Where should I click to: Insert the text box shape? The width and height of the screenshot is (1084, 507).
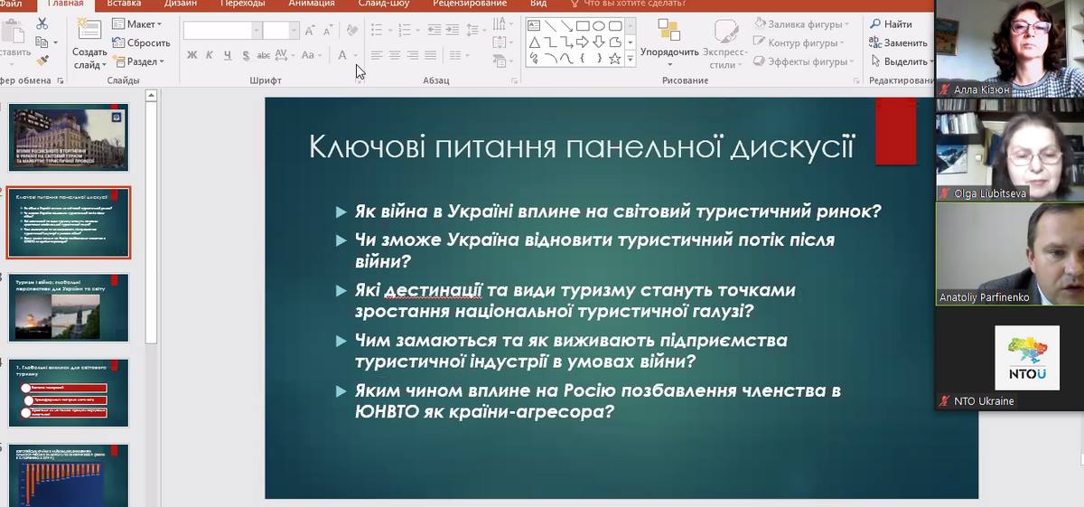(534, 25)
